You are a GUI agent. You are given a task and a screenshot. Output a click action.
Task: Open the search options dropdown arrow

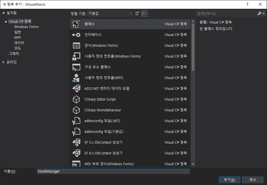(264, 13)
